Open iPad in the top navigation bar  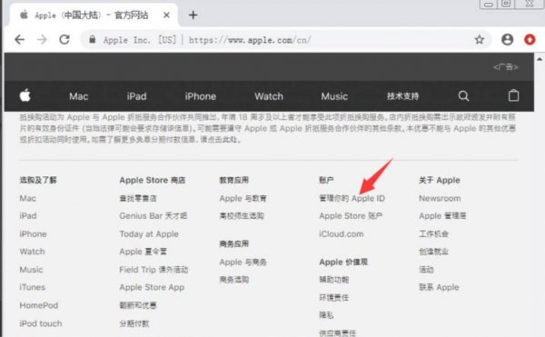click(136, 96)
